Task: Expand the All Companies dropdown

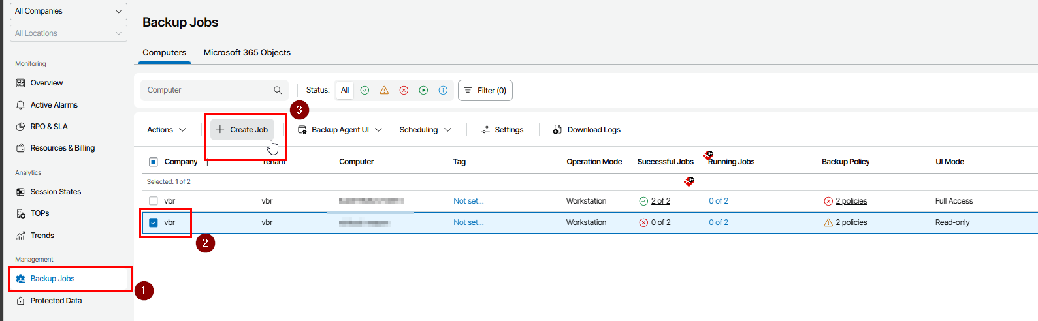Action: (x=68, y=11)
